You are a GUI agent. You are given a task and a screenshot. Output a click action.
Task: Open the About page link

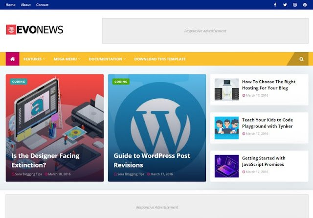[x=26, y=5]
